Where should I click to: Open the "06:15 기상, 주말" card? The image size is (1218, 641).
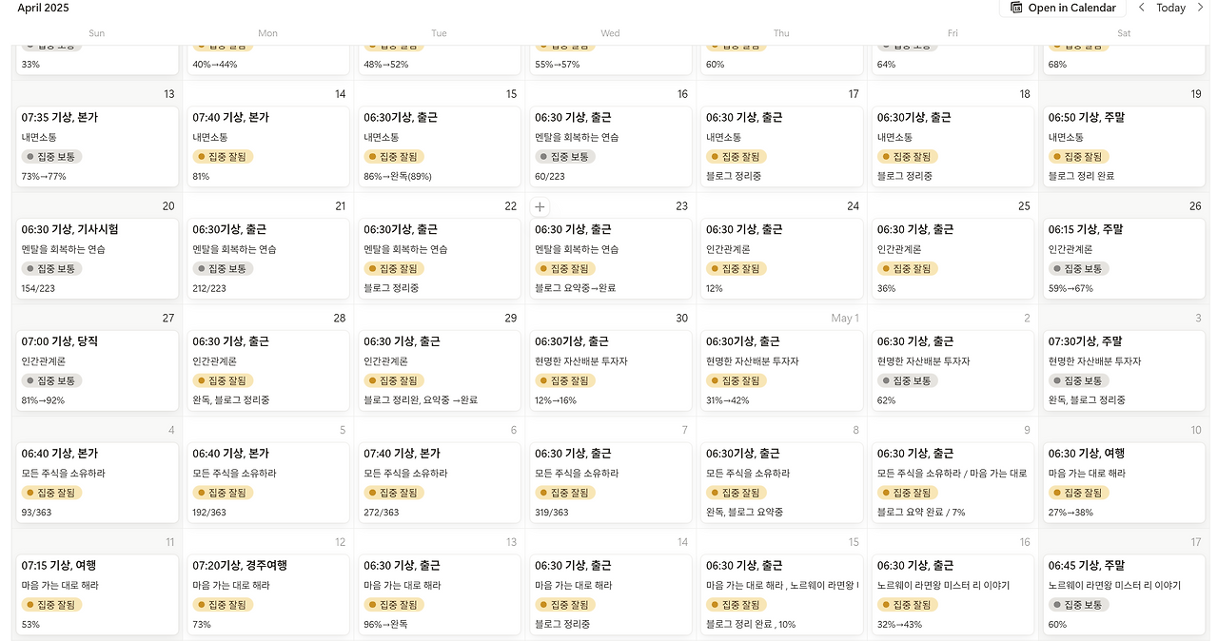[1086, 229]
